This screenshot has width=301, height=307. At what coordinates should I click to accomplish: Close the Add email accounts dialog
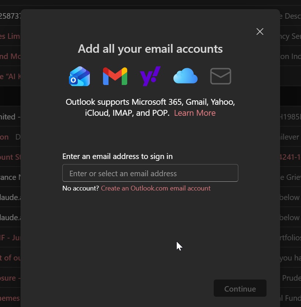[260, 32]
